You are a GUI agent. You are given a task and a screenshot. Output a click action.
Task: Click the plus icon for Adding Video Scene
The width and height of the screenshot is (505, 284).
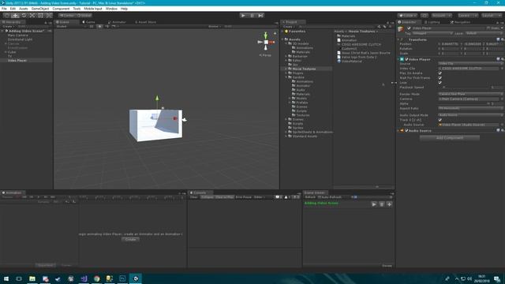tap(389, 204)
